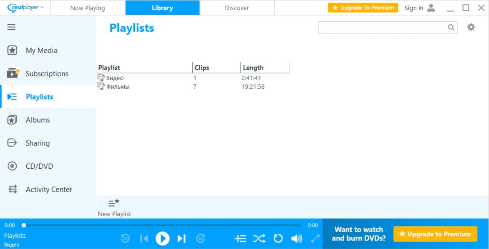Open the RealPlayer logo dropdown menu

pyautogui.click(x=26, y=8)
